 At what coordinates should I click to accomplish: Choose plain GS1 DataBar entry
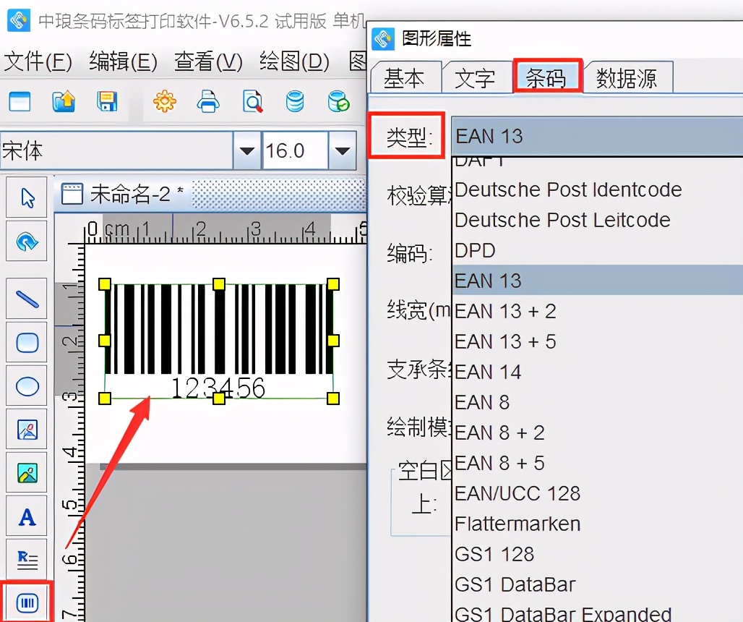[x=598, y=584]
